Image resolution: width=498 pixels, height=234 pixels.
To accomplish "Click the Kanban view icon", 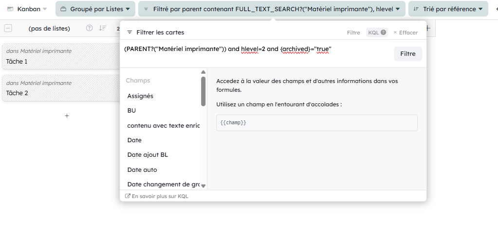I will [x=10, y=9].
